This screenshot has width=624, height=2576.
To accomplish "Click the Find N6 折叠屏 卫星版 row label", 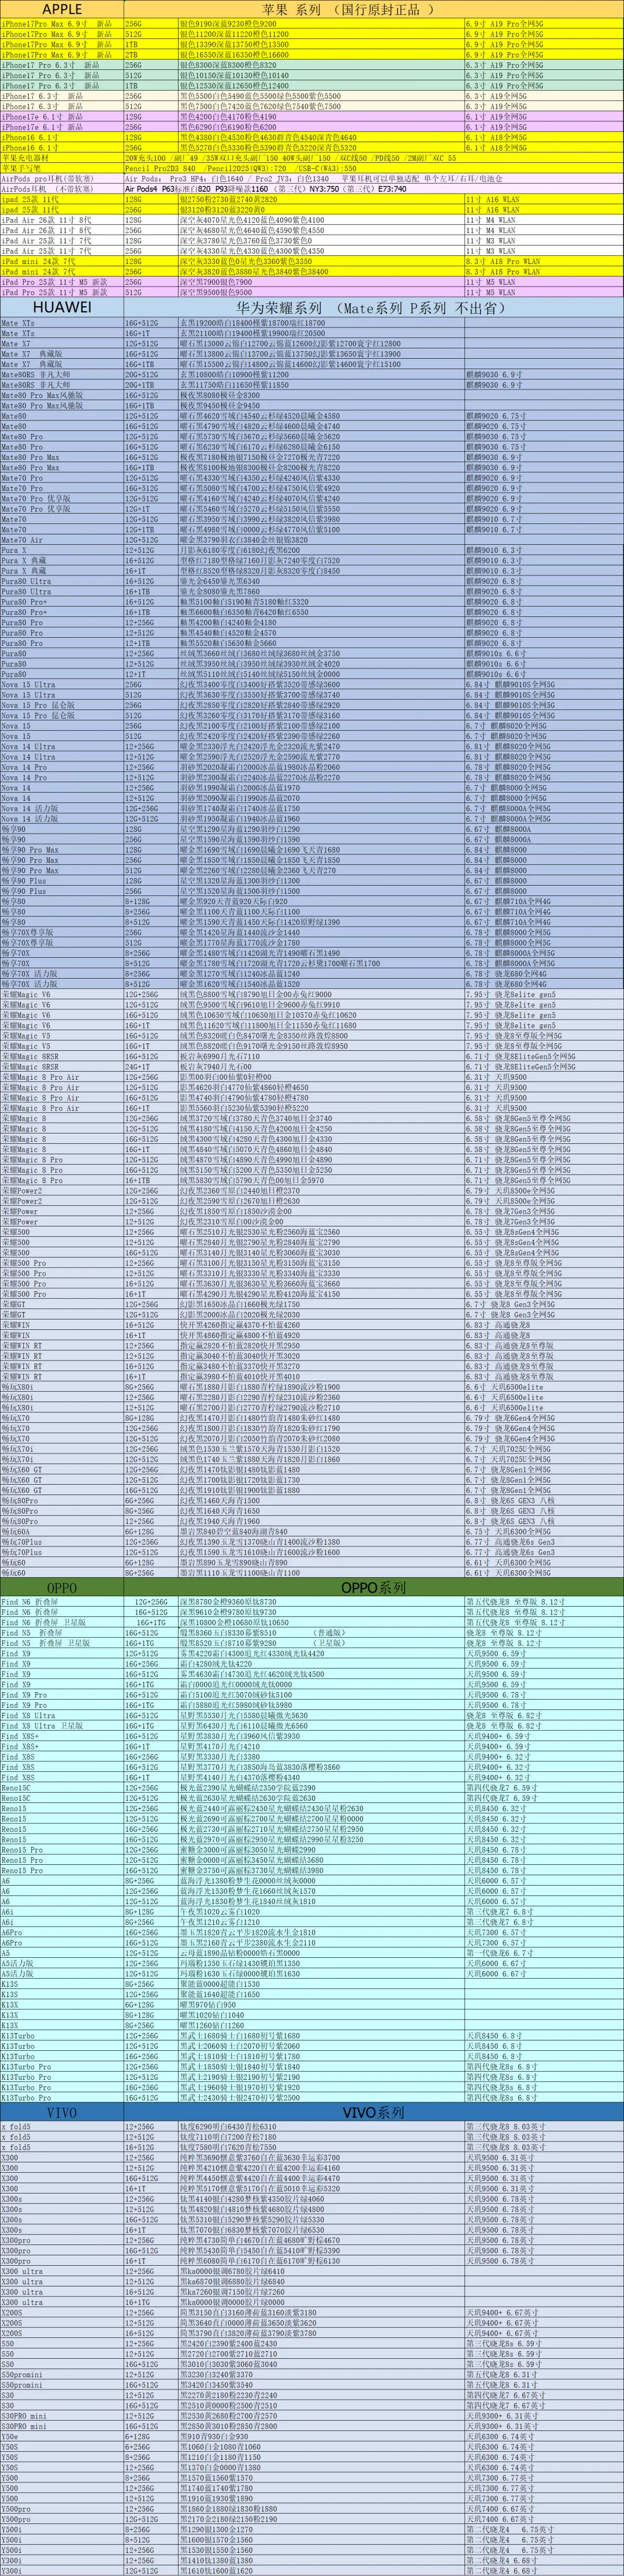I will (43, 1622).
